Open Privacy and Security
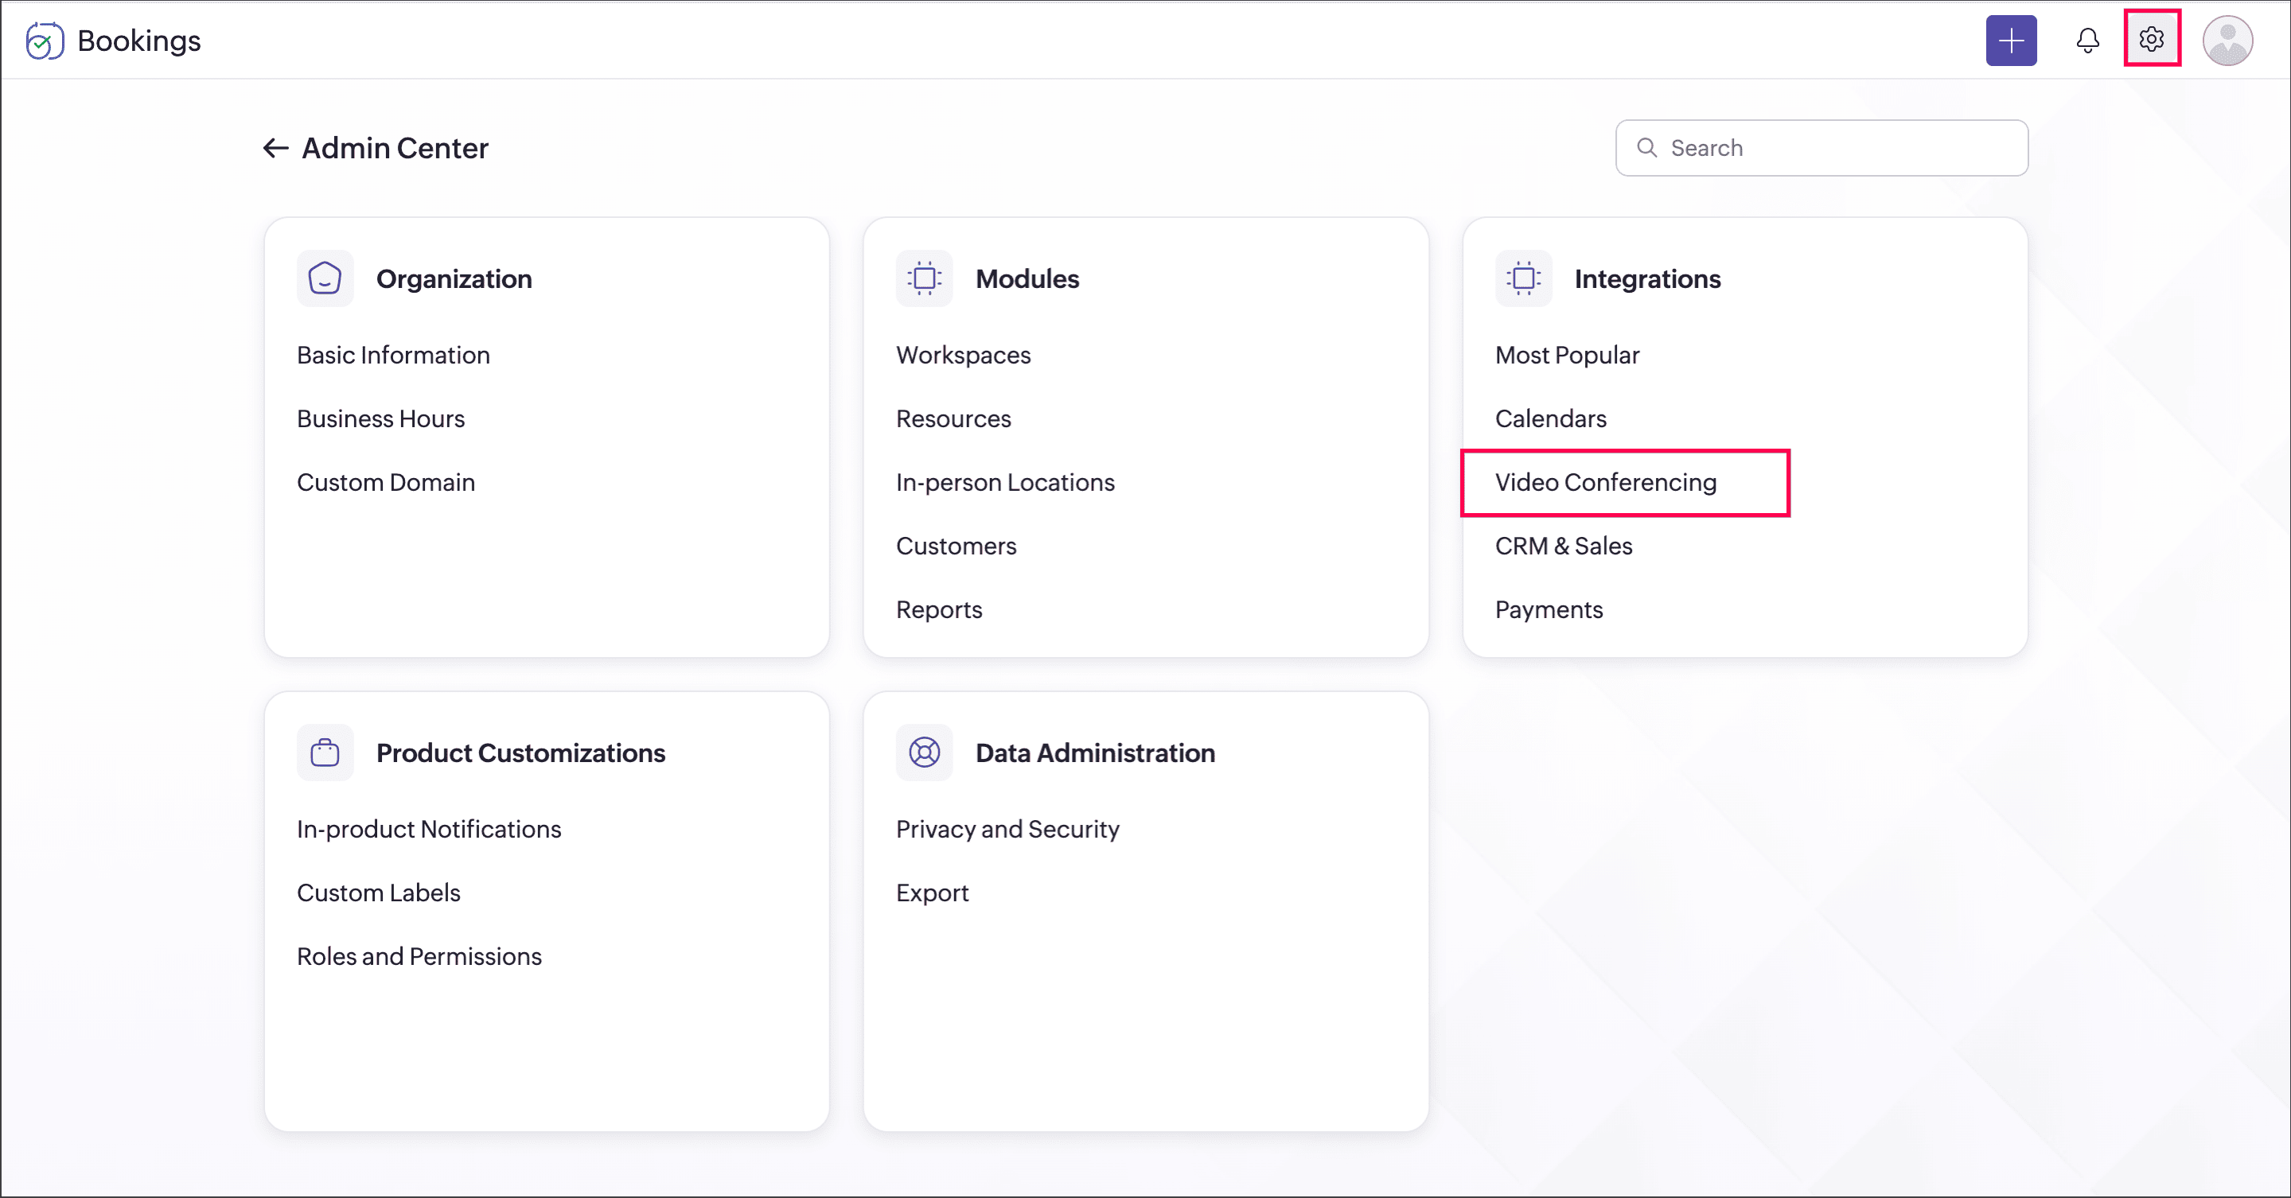This screenshot has height=1198, width=2291. point(1007,829)
